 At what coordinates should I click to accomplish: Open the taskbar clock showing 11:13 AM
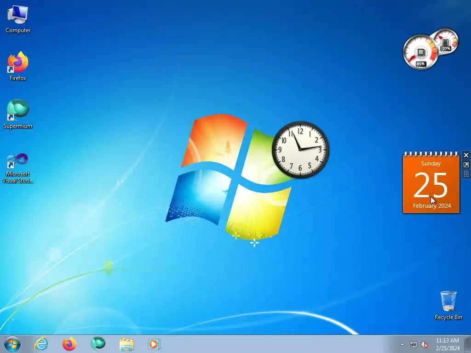[448, 344]
